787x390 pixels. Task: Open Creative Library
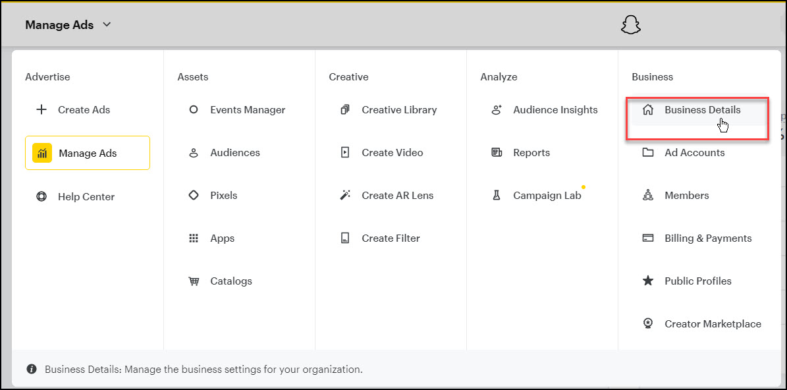[x=399, y=109]
